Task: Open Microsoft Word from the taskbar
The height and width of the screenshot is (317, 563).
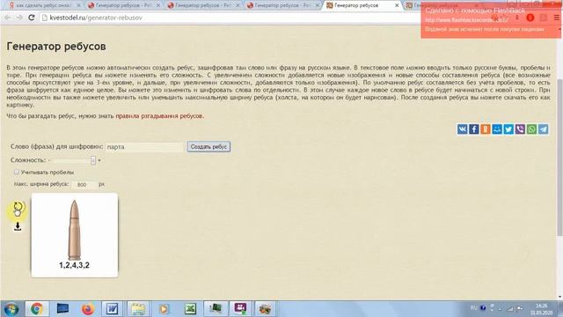Action: pyautogui.click(x=113, y=309)
